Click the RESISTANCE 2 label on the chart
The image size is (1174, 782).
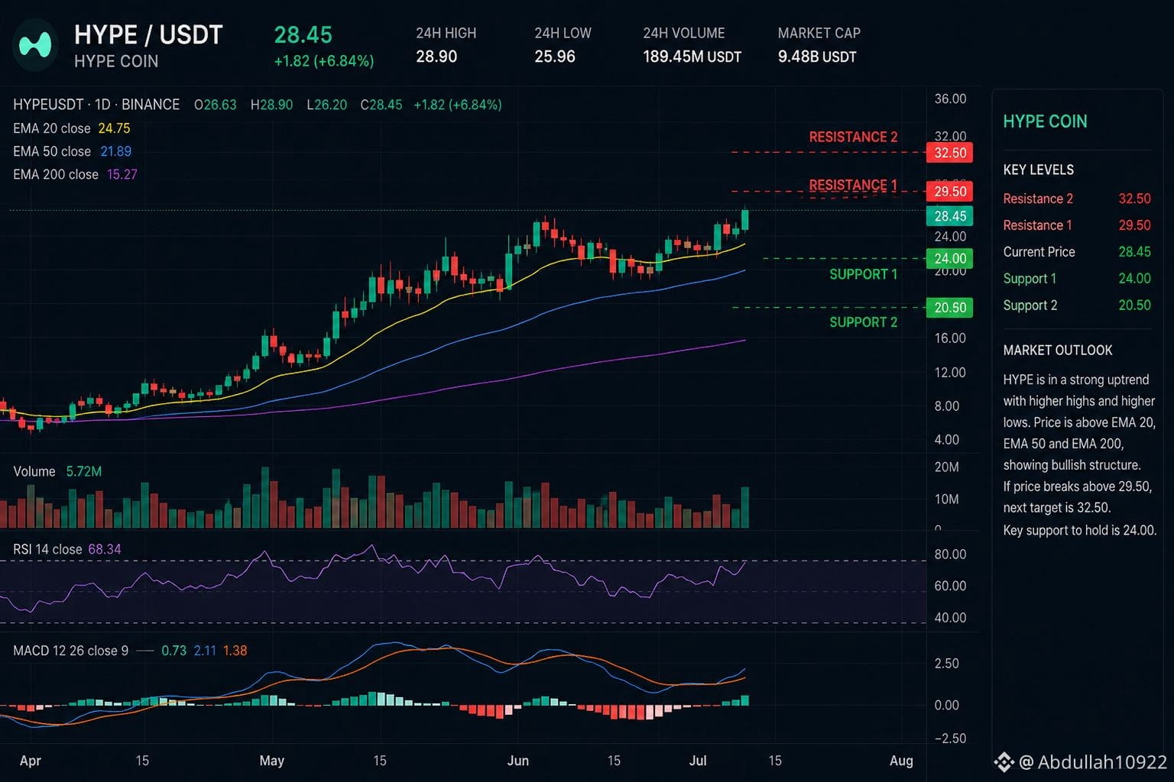point(853,137)
